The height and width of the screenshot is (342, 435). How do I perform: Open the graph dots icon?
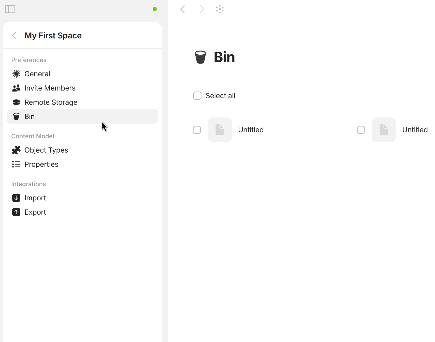[220, 9]
